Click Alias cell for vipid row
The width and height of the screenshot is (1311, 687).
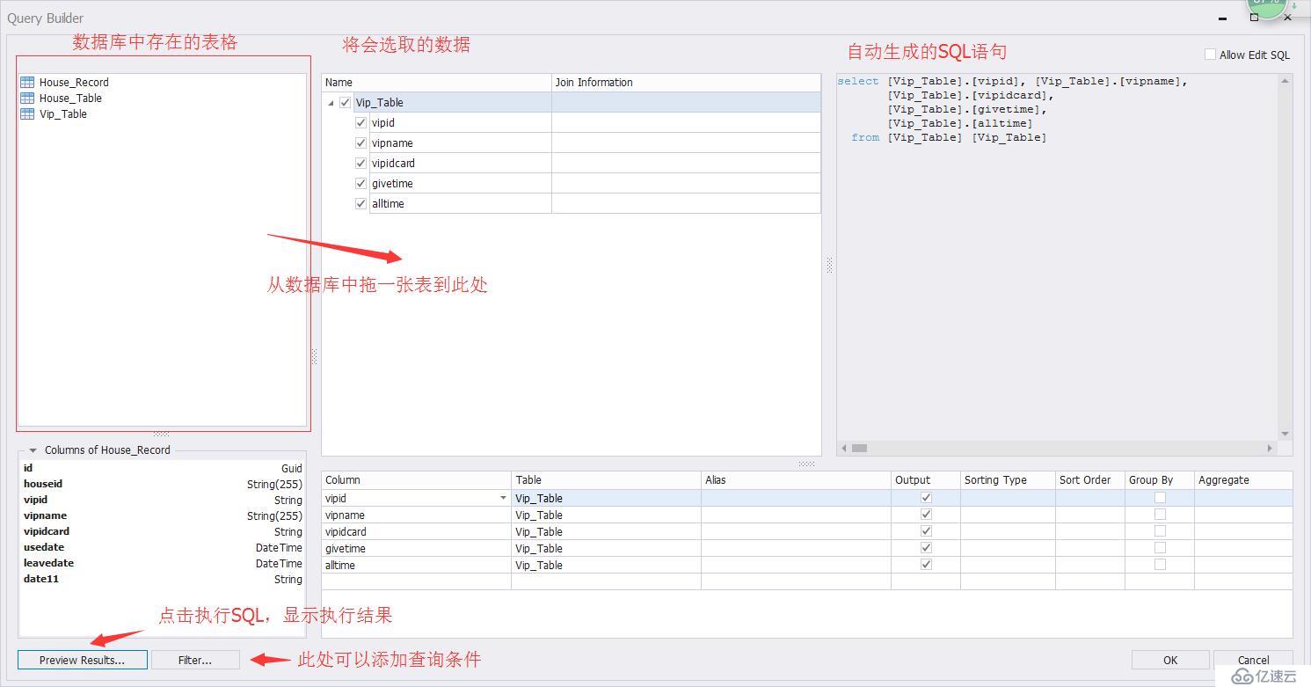click(x=796, y=498)
